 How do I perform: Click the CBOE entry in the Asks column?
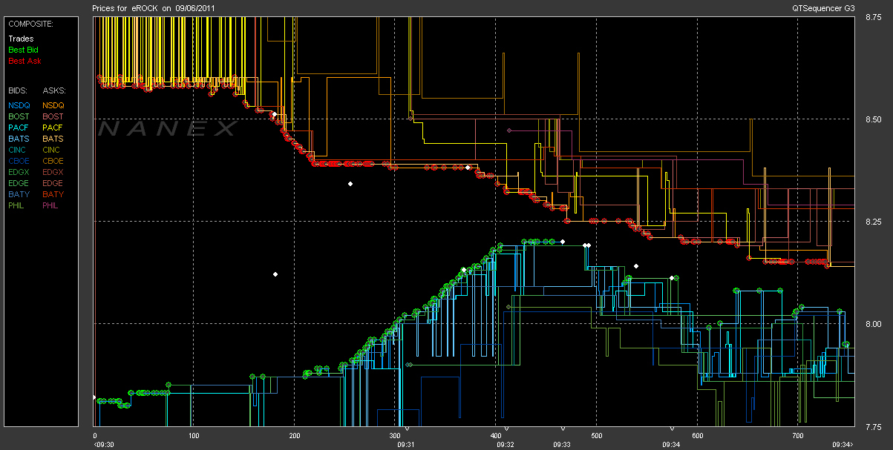pos(53,161)
